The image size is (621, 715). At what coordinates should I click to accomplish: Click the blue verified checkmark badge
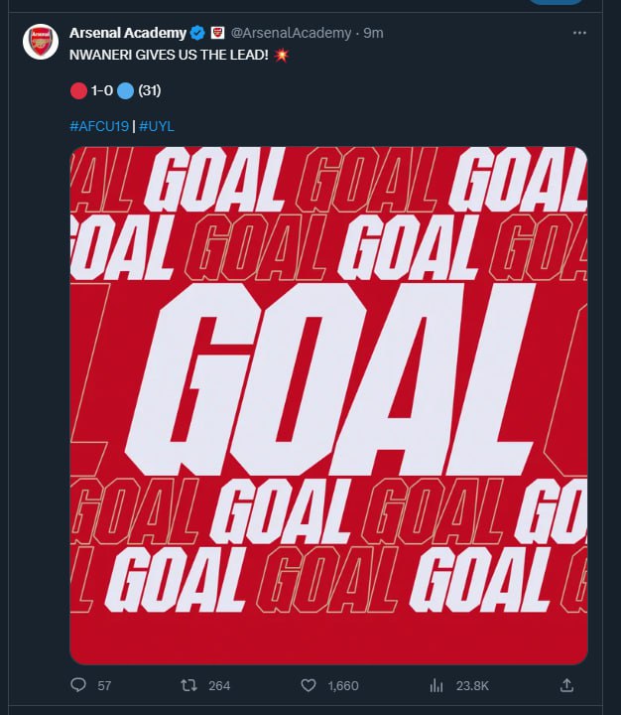pos(197,33)
